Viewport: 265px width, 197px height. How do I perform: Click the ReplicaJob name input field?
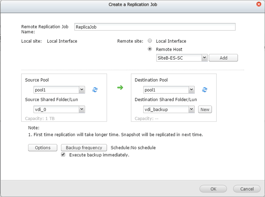155,27
